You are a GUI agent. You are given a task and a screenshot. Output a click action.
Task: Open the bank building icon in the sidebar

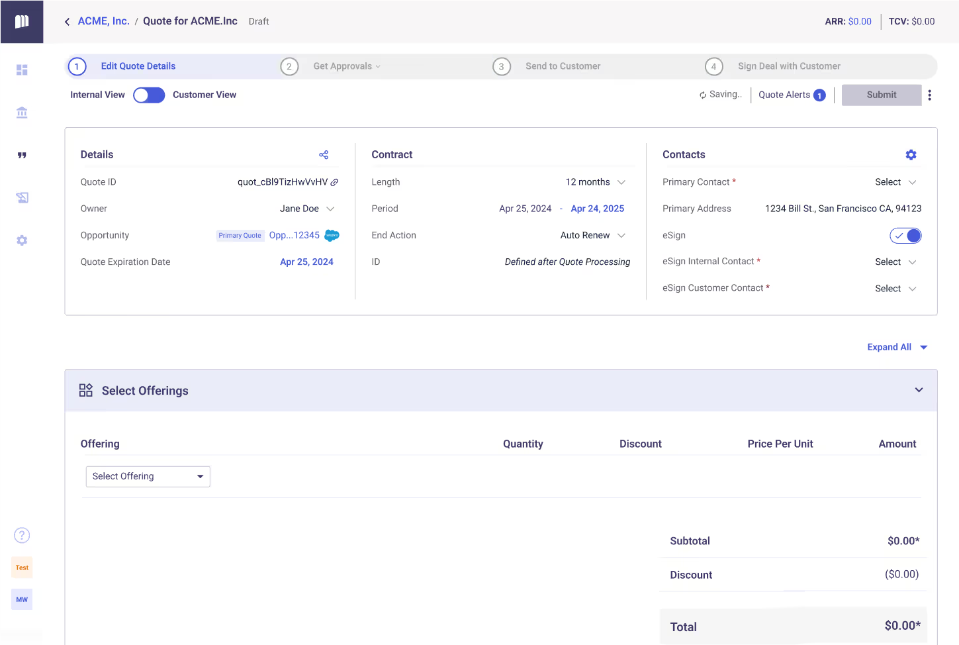point(22,113)
